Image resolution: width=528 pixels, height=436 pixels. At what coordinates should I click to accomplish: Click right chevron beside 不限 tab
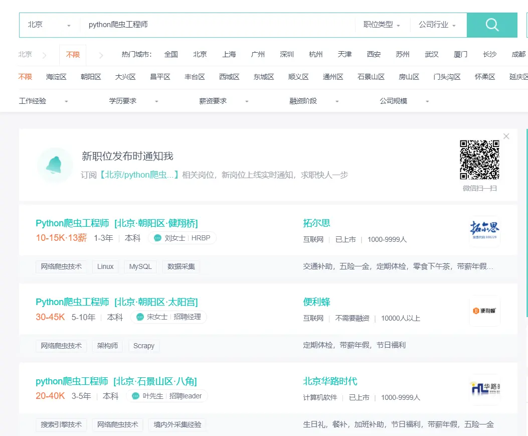pyautogui.click(x=101, y=55)
